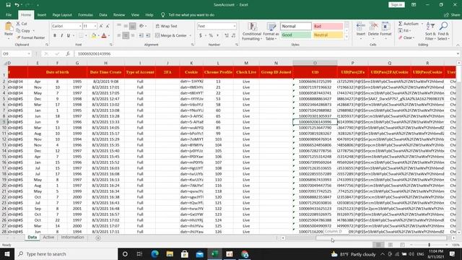This screenshot has width=462, height=260.
Task: Open Microsoft Edge from taskbar
Action: [x=154, y=253]
